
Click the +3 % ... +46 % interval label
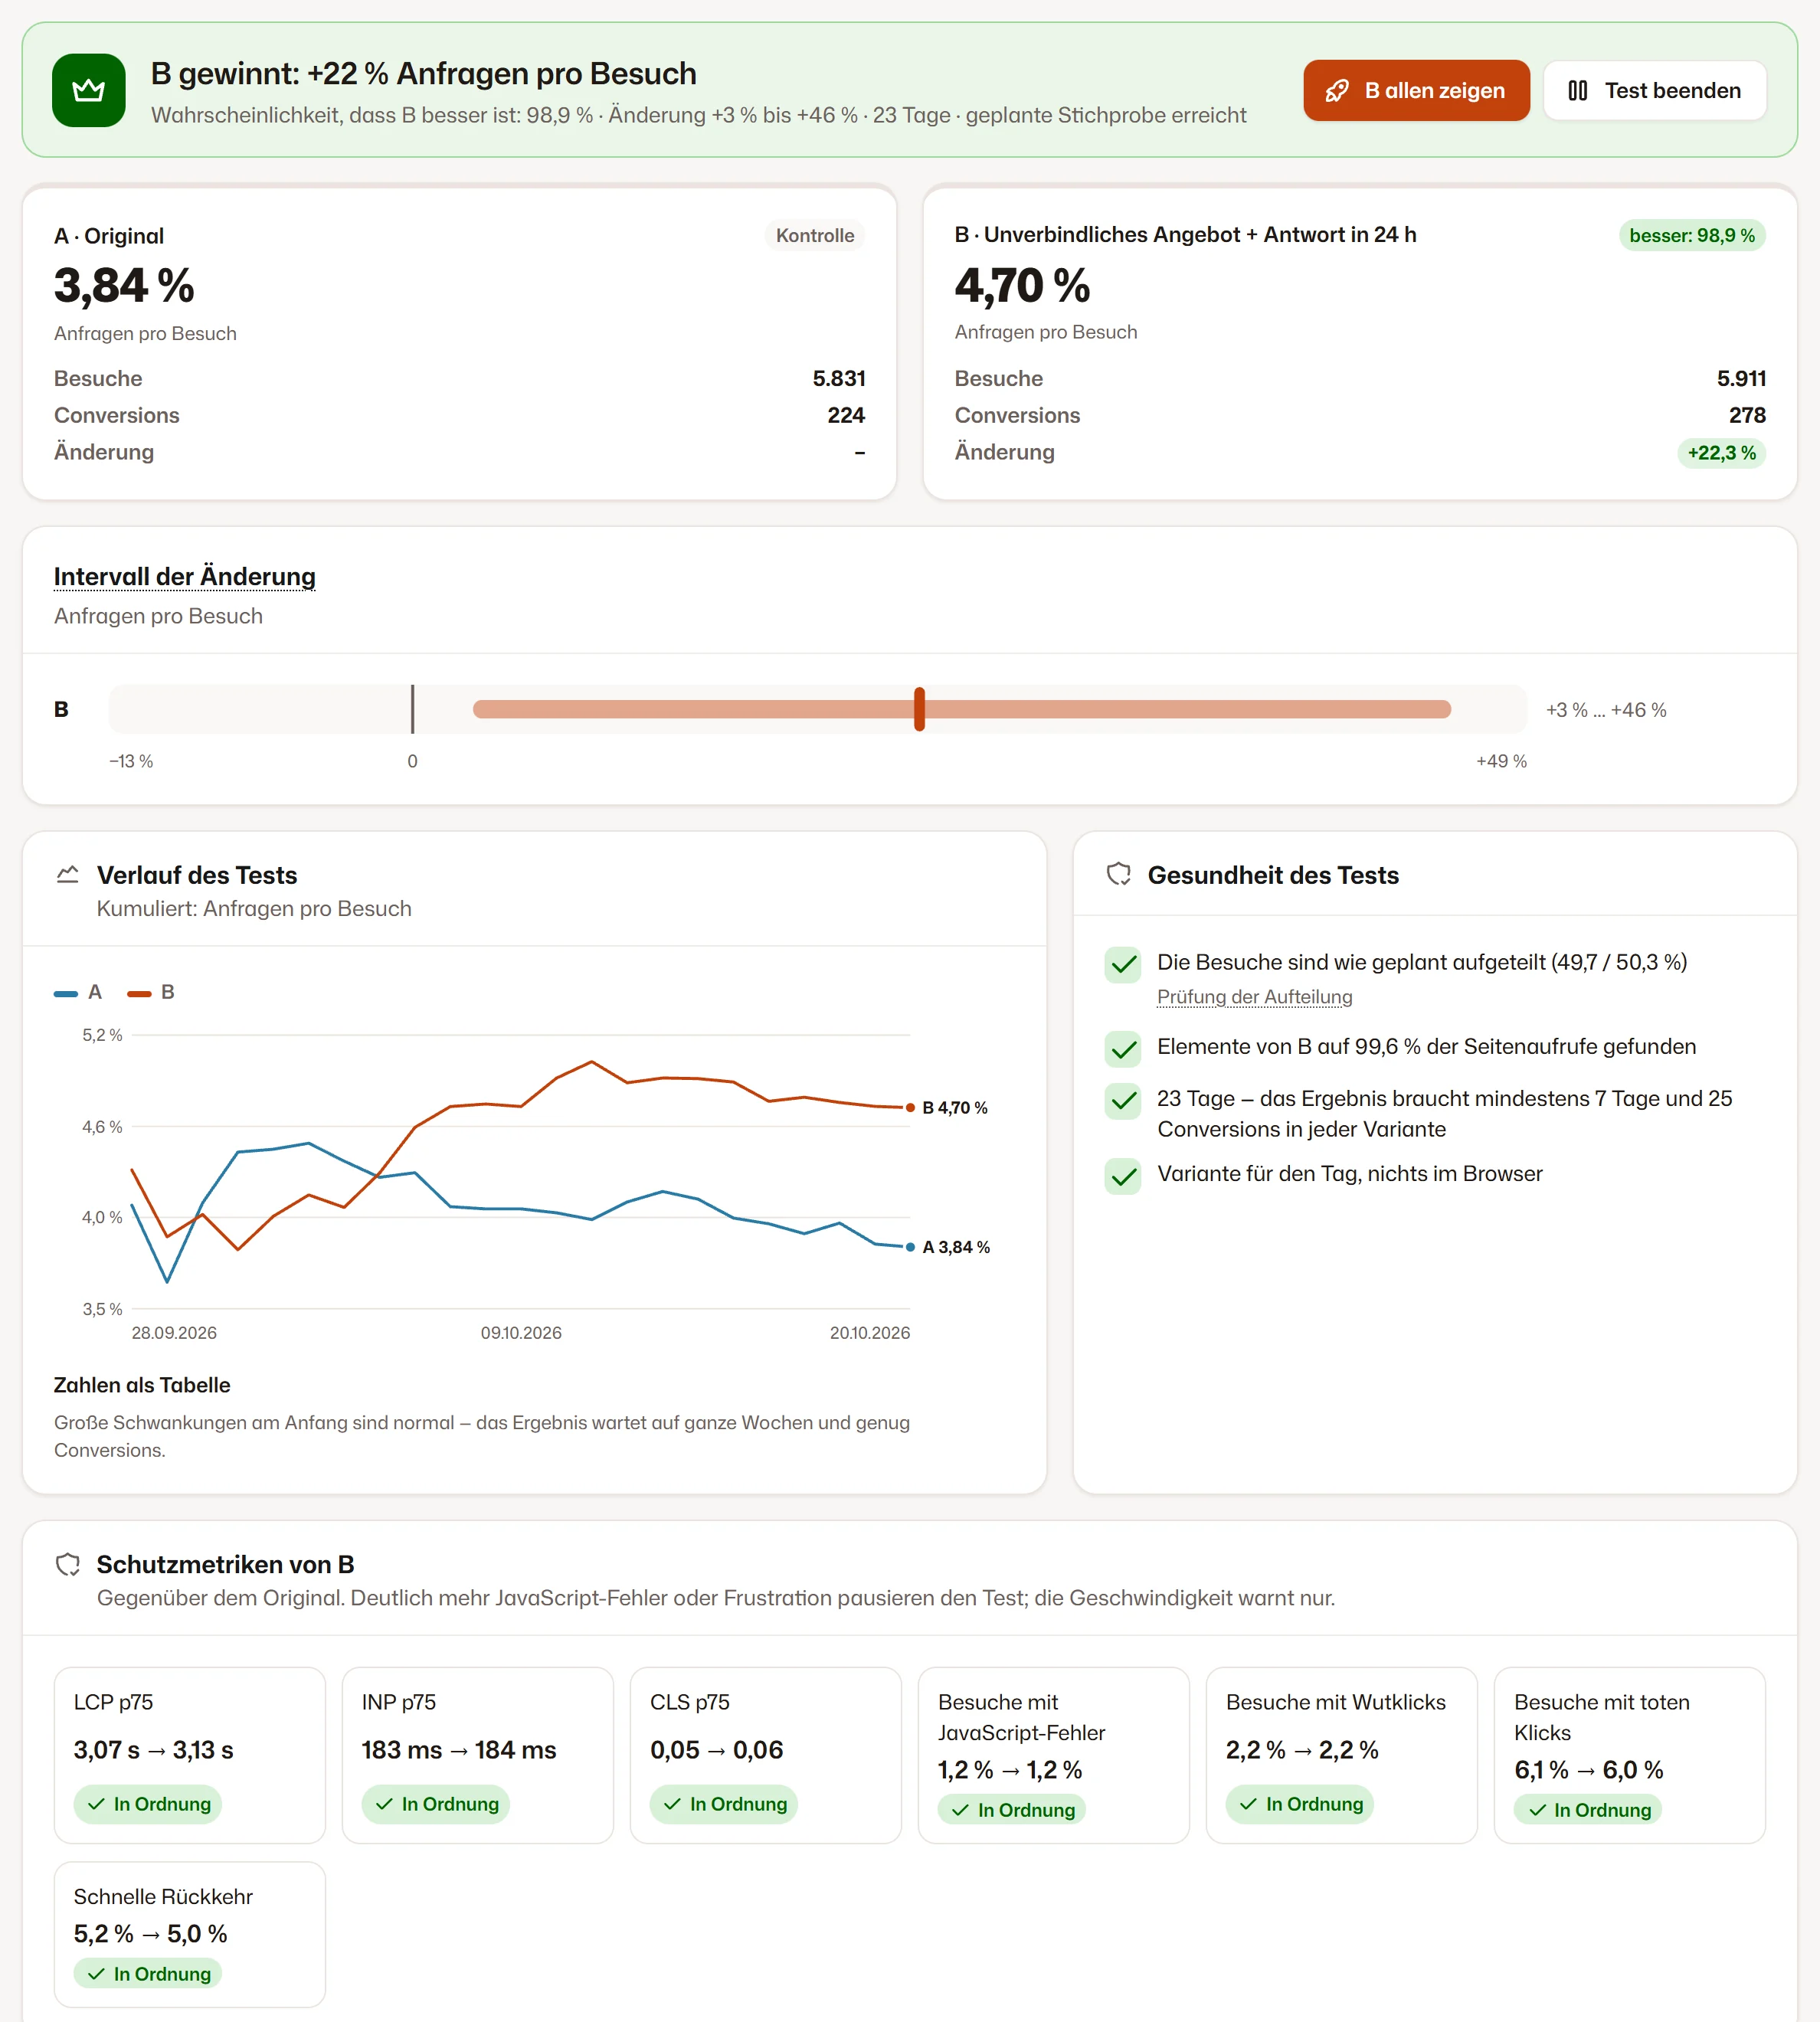click(1606, 710)
